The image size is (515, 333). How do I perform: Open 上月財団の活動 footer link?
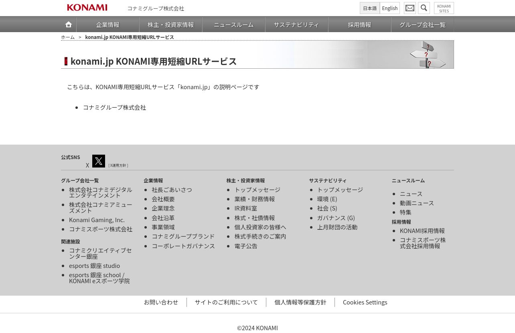coord(337,227)
